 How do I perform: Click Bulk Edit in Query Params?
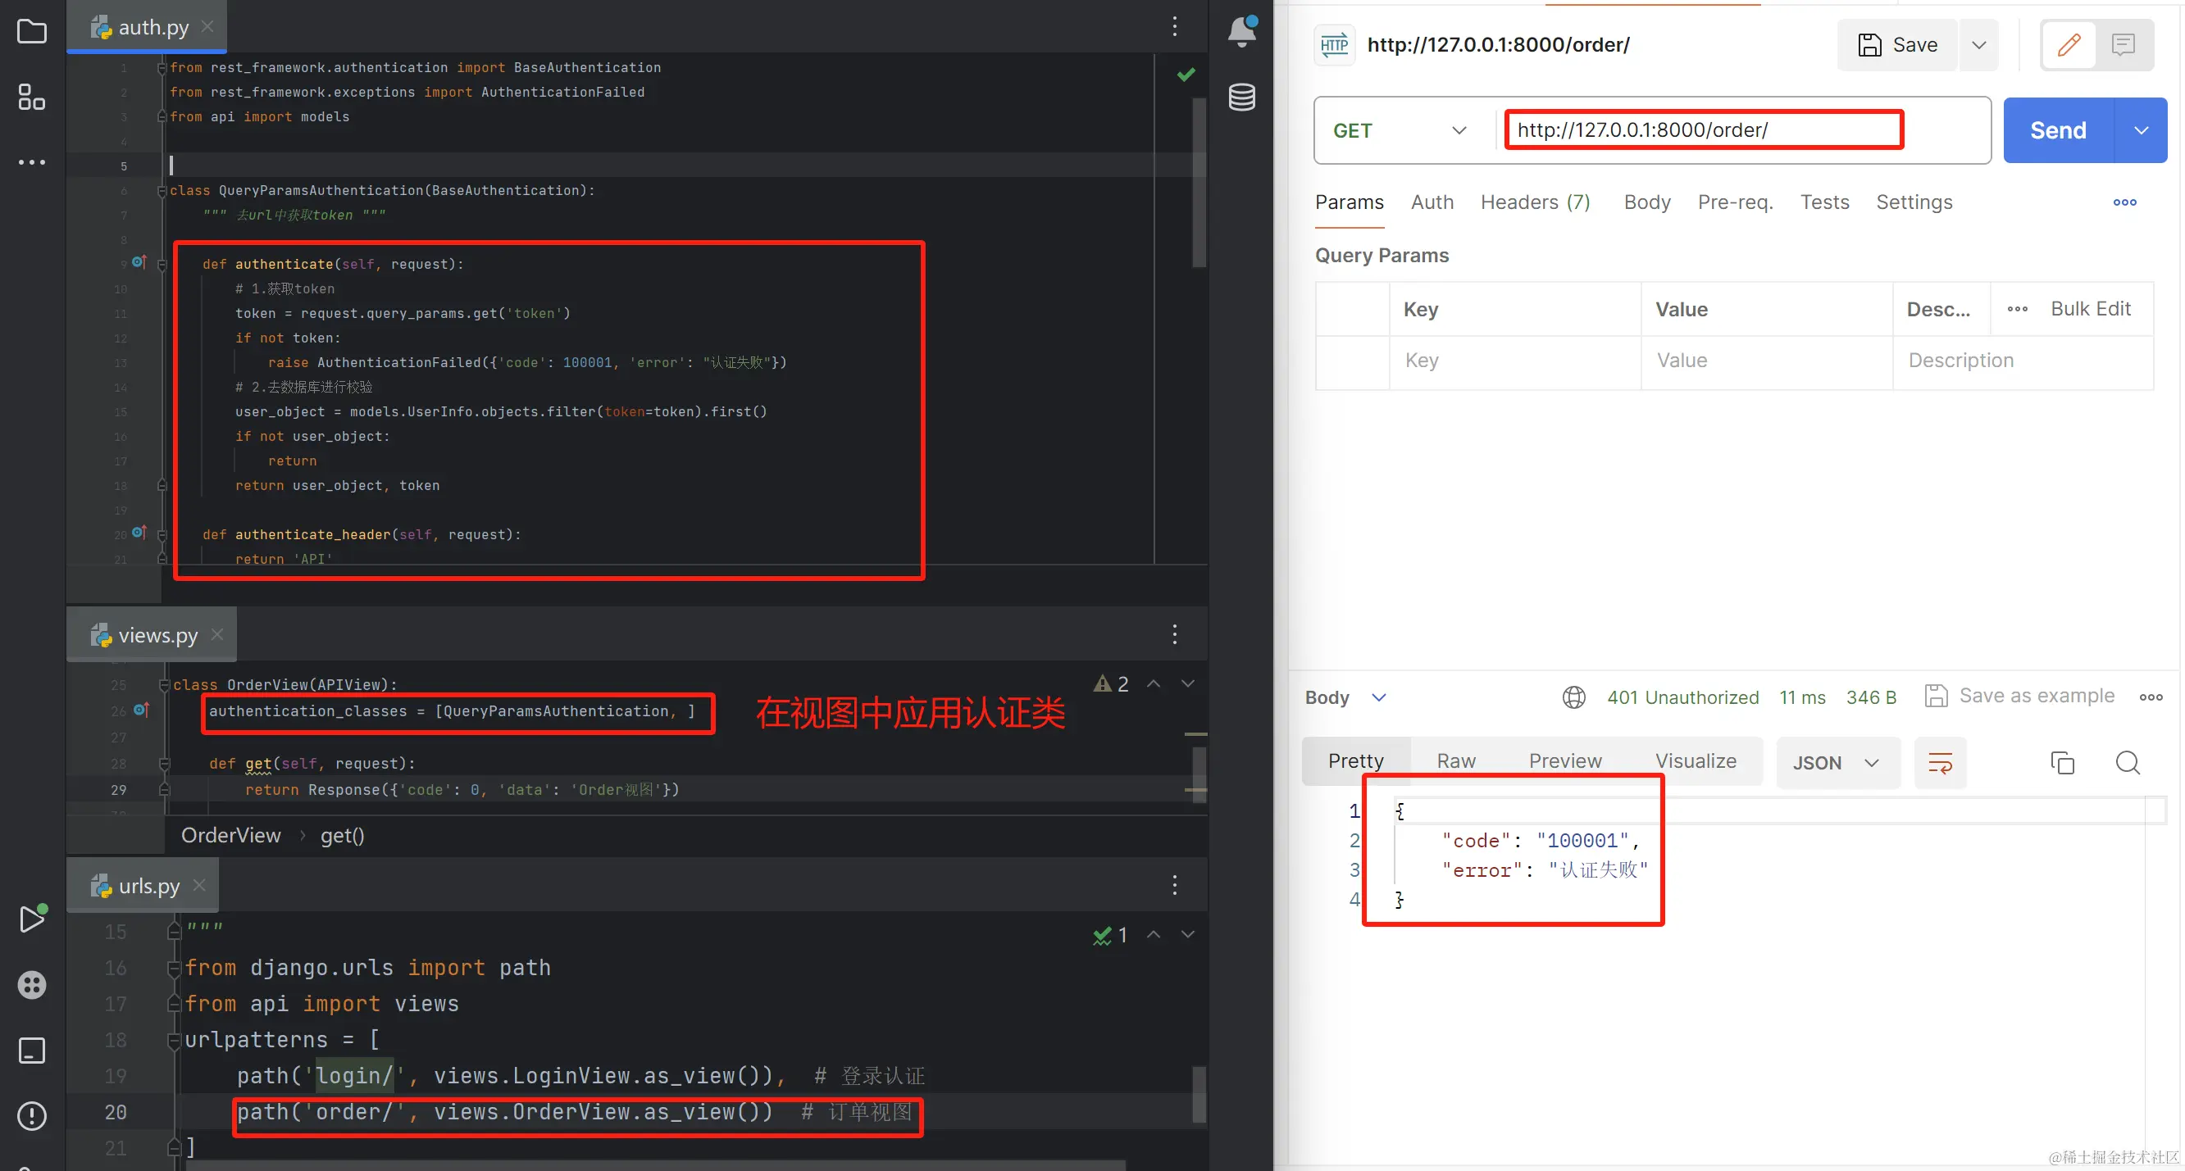click(x=2090, y=309)
